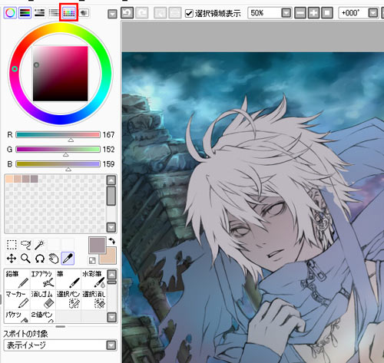The width and height of the screenshot is (384, 363).
Task: Open the 表示イメージ dropdown
Action: tap(111, 345)
